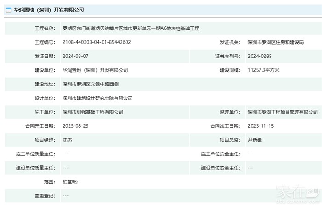Image resolution: width=322 pixels, height=205 pixels.
Task: Click supervisor unit 深圳市罗湖工程项目管理有限公司
Action: [x=282, y=112]
